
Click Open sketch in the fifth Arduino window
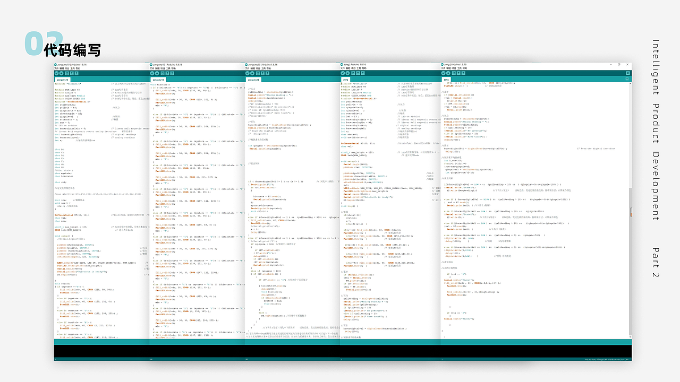click(458, 73)
